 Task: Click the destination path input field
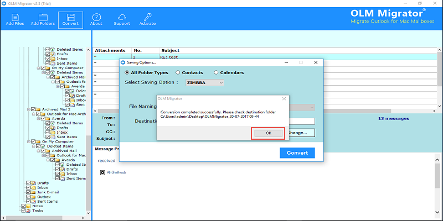[302, 121]
